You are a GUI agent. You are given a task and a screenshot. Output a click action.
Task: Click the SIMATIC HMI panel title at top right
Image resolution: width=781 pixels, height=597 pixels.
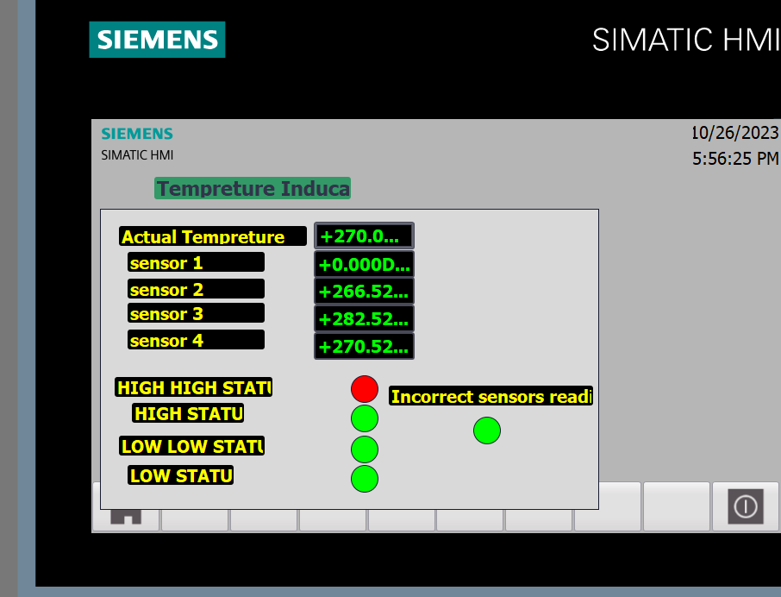(x=686, y=40)
